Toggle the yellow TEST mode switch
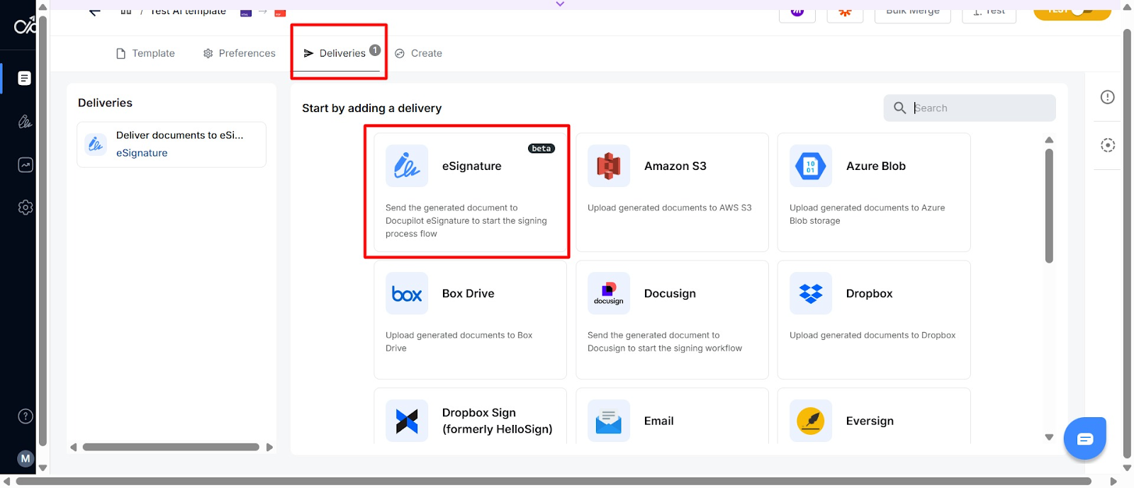The image size is (1134, 488). (1072, 11)
